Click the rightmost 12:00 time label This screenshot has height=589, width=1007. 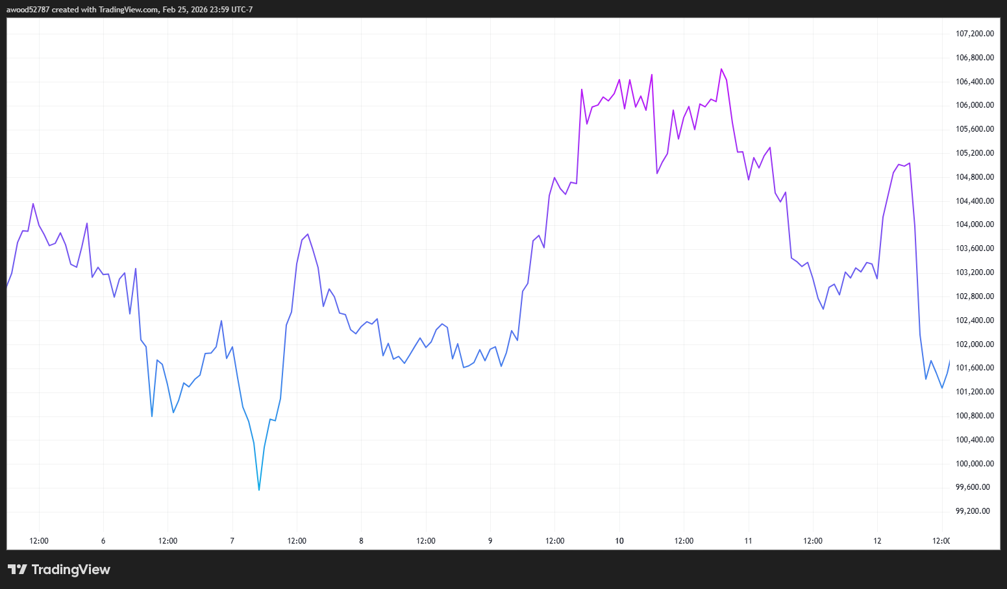941,540
